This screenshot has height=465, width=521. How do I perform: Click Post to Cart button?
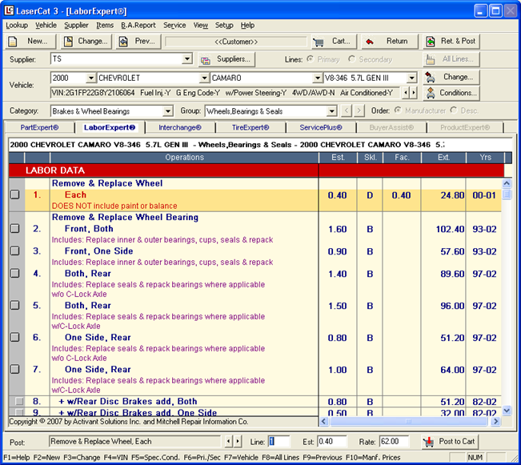pyautogui.click(x=449, y=442)
